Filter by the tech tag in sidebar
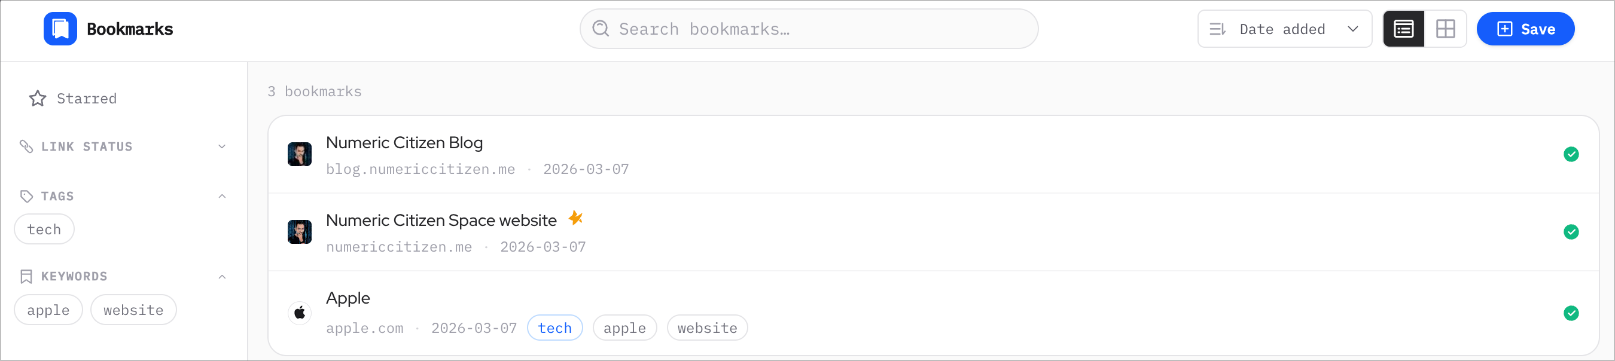The height and width of the screenshot is (361, 1615). 44,230
